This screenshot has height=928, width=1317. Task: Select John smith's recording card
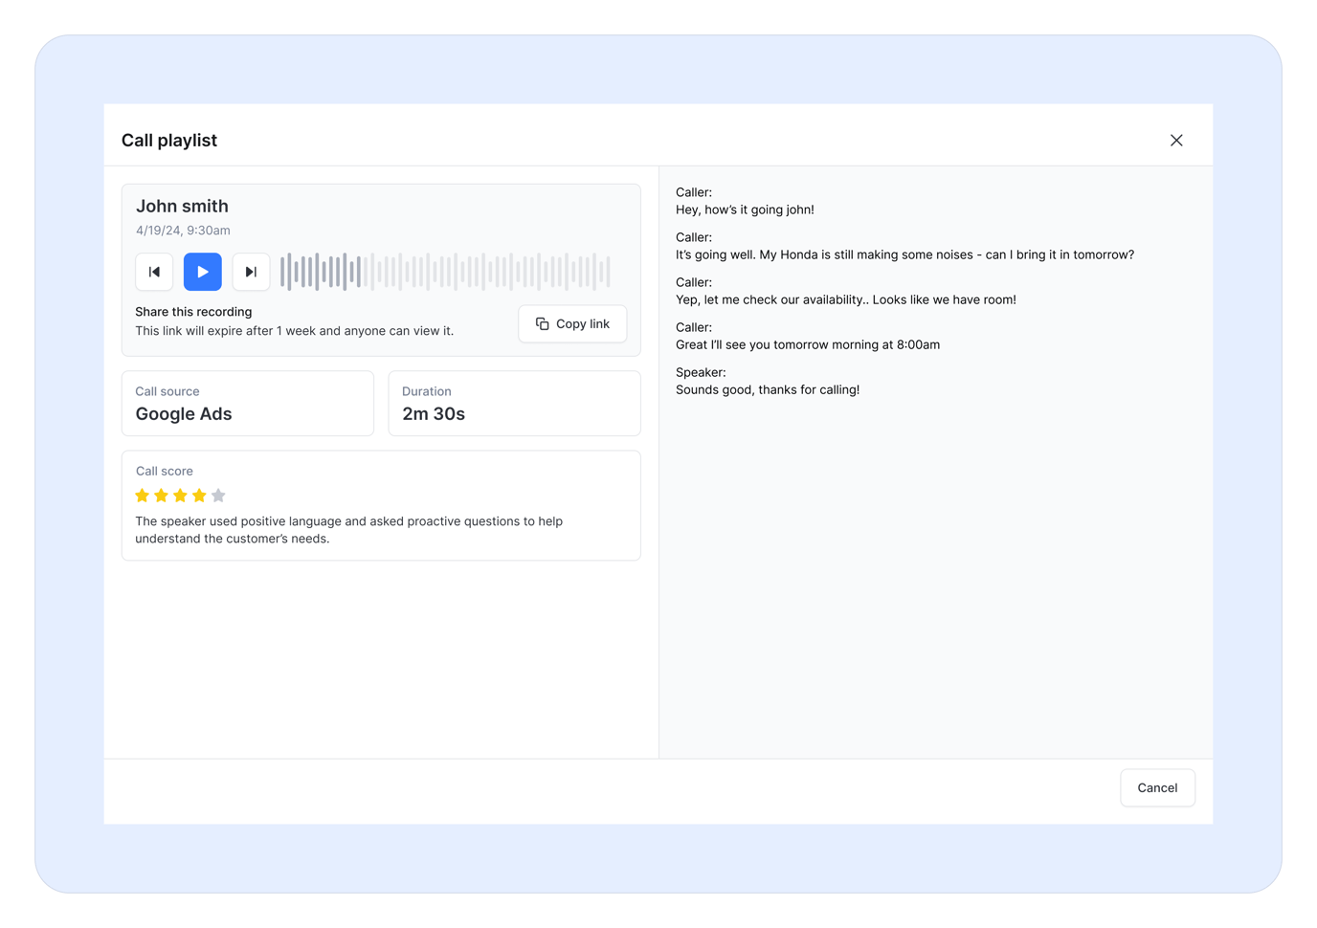[381, 269]
